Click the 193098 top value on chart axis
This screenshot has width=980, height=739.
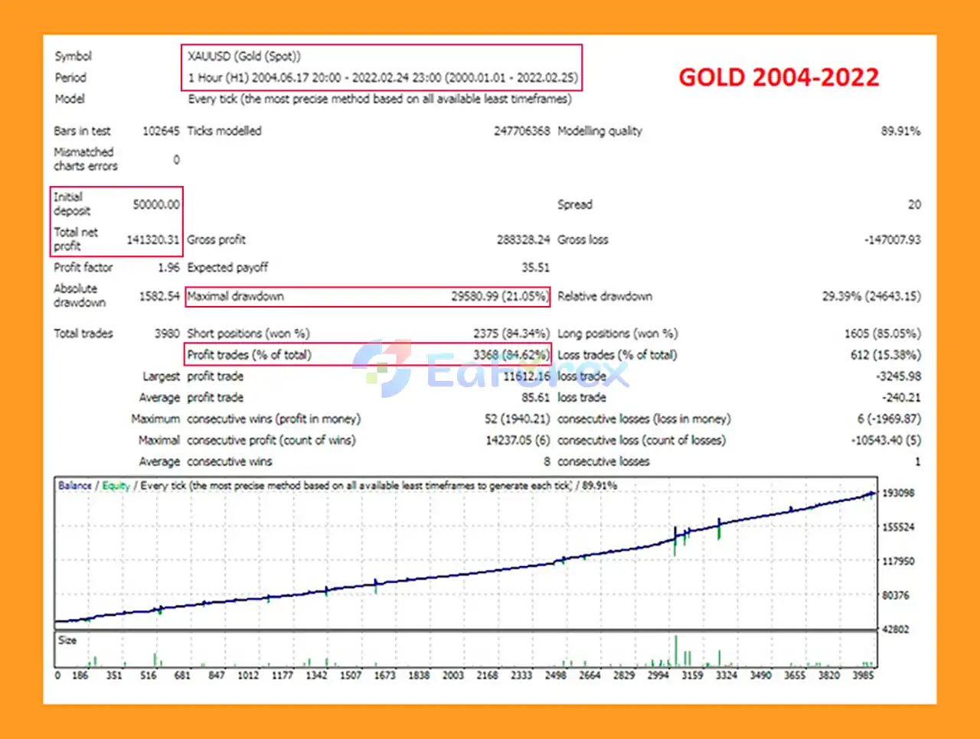coord(898,493)
